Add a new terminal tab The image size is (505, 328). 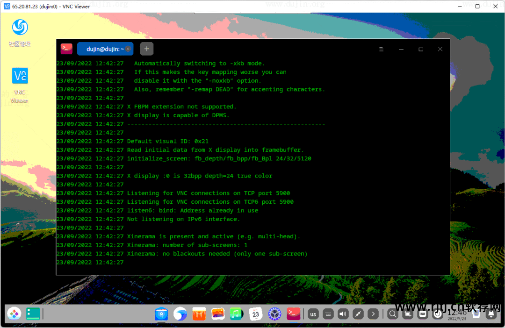point(146,49)
